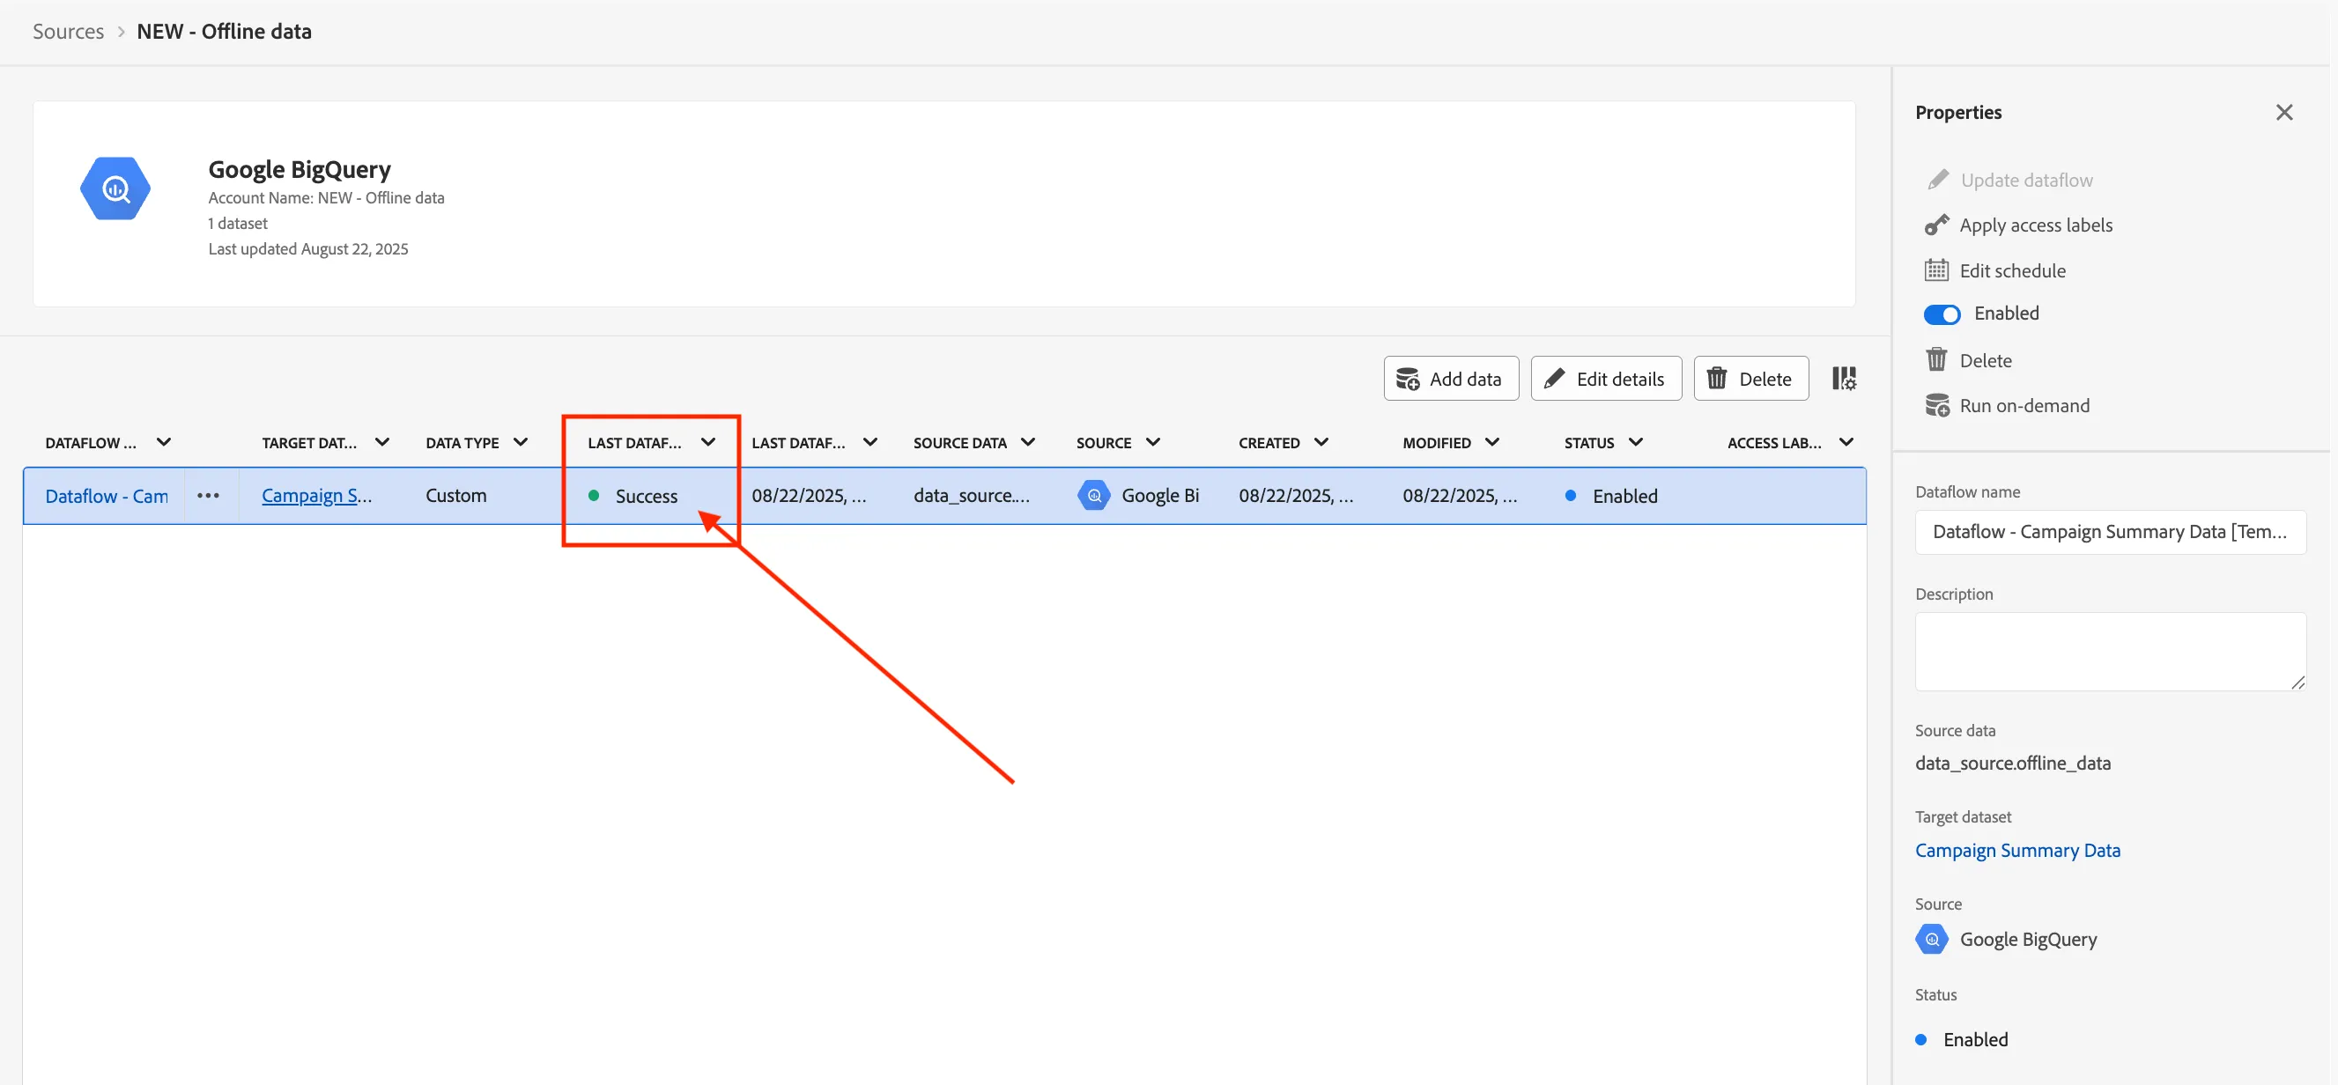This screenshot has height=1085, width=2338.
Task: Click the Dataflow name input field
Action: (x=2109, y=532)
